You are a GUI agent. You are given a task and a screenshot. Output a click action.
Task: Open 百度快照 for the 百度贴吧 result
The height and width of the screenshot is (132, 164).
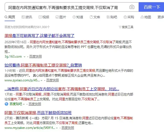pyautogui.click(x=35, y=104)
